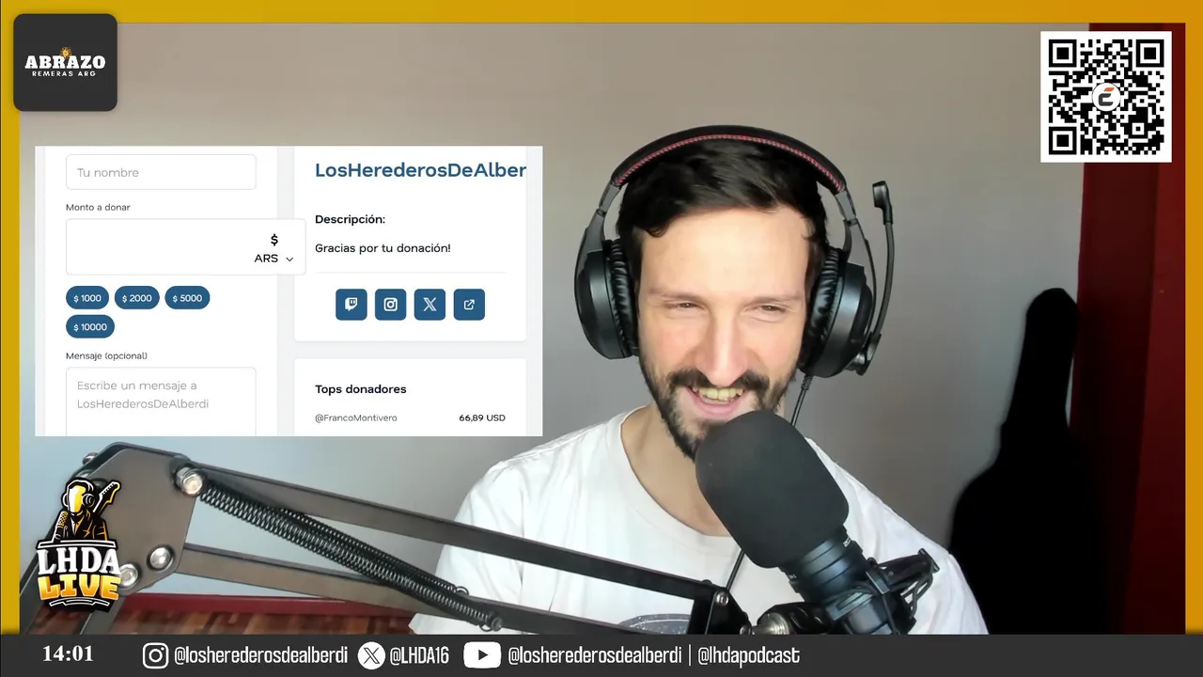1203x677 pixels.
Task: Click the Abrazo Remeras ARG logo
Action: [x=65, y=62]
